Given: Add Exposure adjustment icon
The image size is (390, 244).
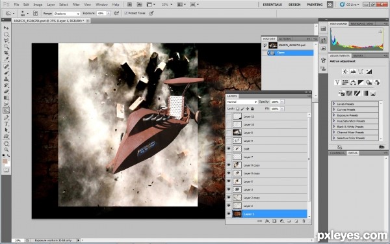Looking at the screenshot, I should tap(369, 72).
